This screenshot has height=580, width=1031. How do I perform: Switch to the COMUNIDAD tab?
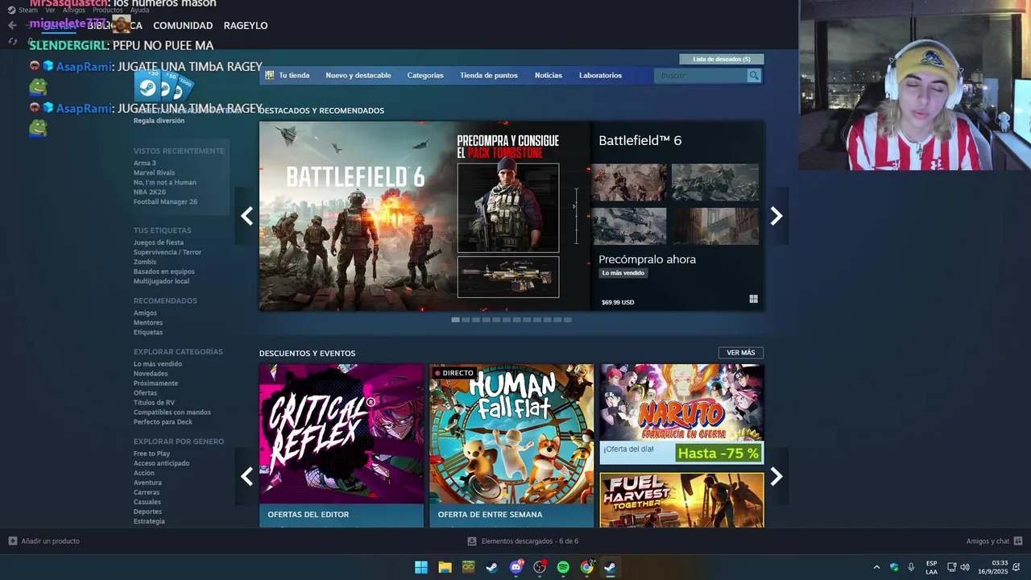pyautogui.click(x=183, y=26)
